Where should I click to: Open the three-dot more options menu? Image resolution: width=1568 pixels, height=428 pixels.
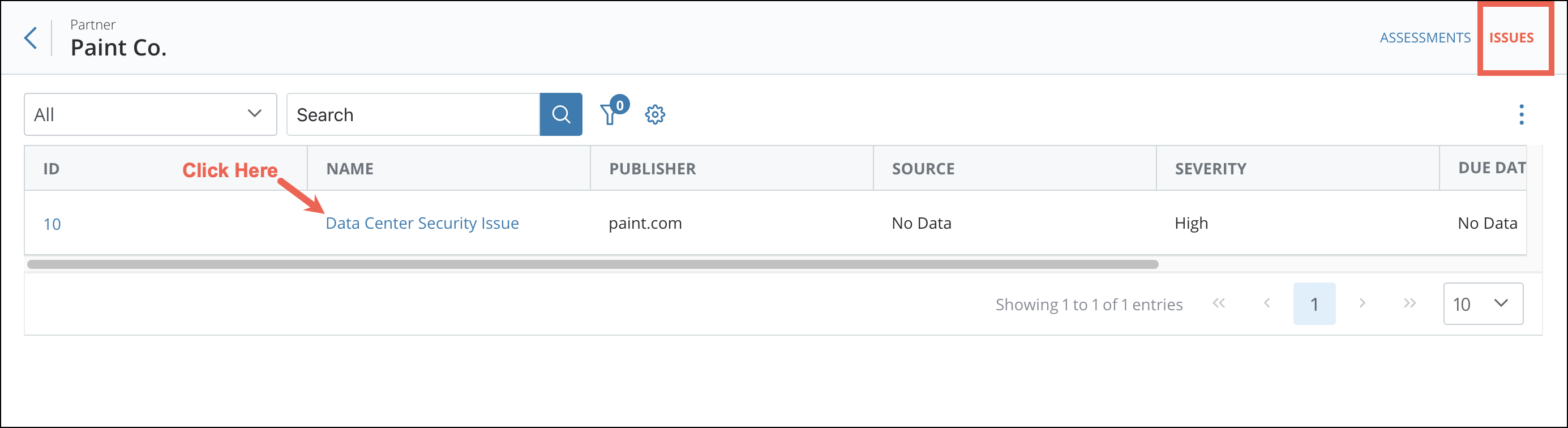pos(1521,114)
